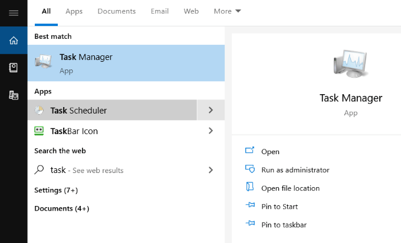The width and height of the screenshot is (401, 243).
Task: Choose Run as administrator
Action: point(295,170)
